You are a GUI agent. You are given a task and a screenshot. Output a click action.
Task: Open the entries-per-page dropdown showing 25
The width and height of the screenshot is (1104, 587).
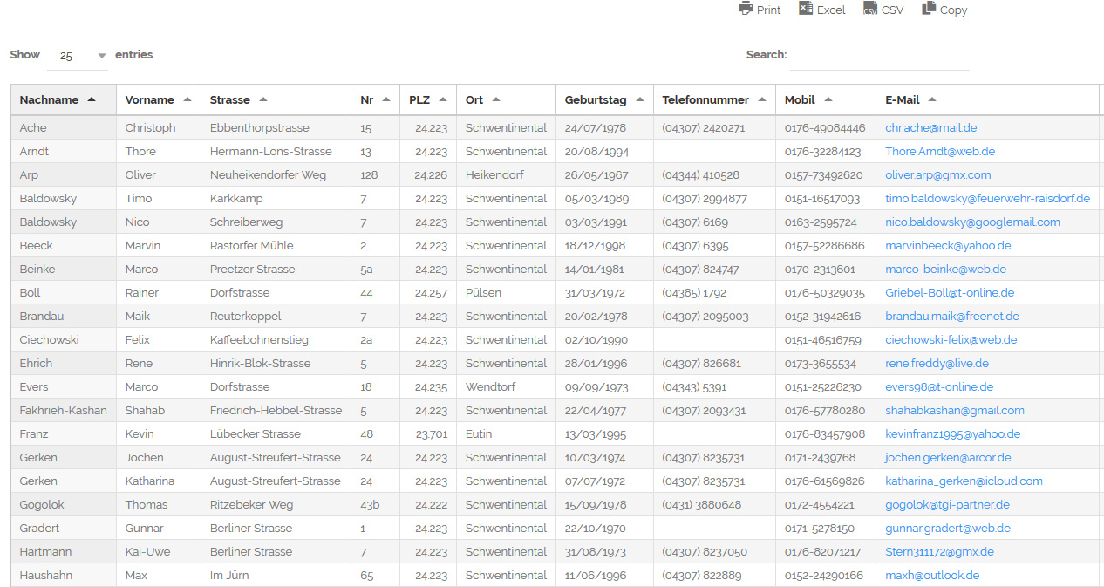click(78, 56)
